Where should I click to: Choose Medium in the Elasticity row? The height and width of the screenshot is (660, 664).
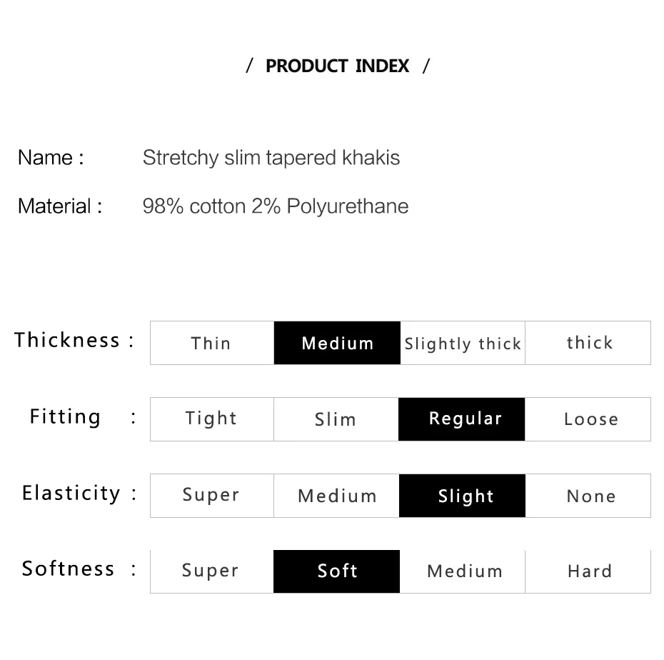pos(336,496)
